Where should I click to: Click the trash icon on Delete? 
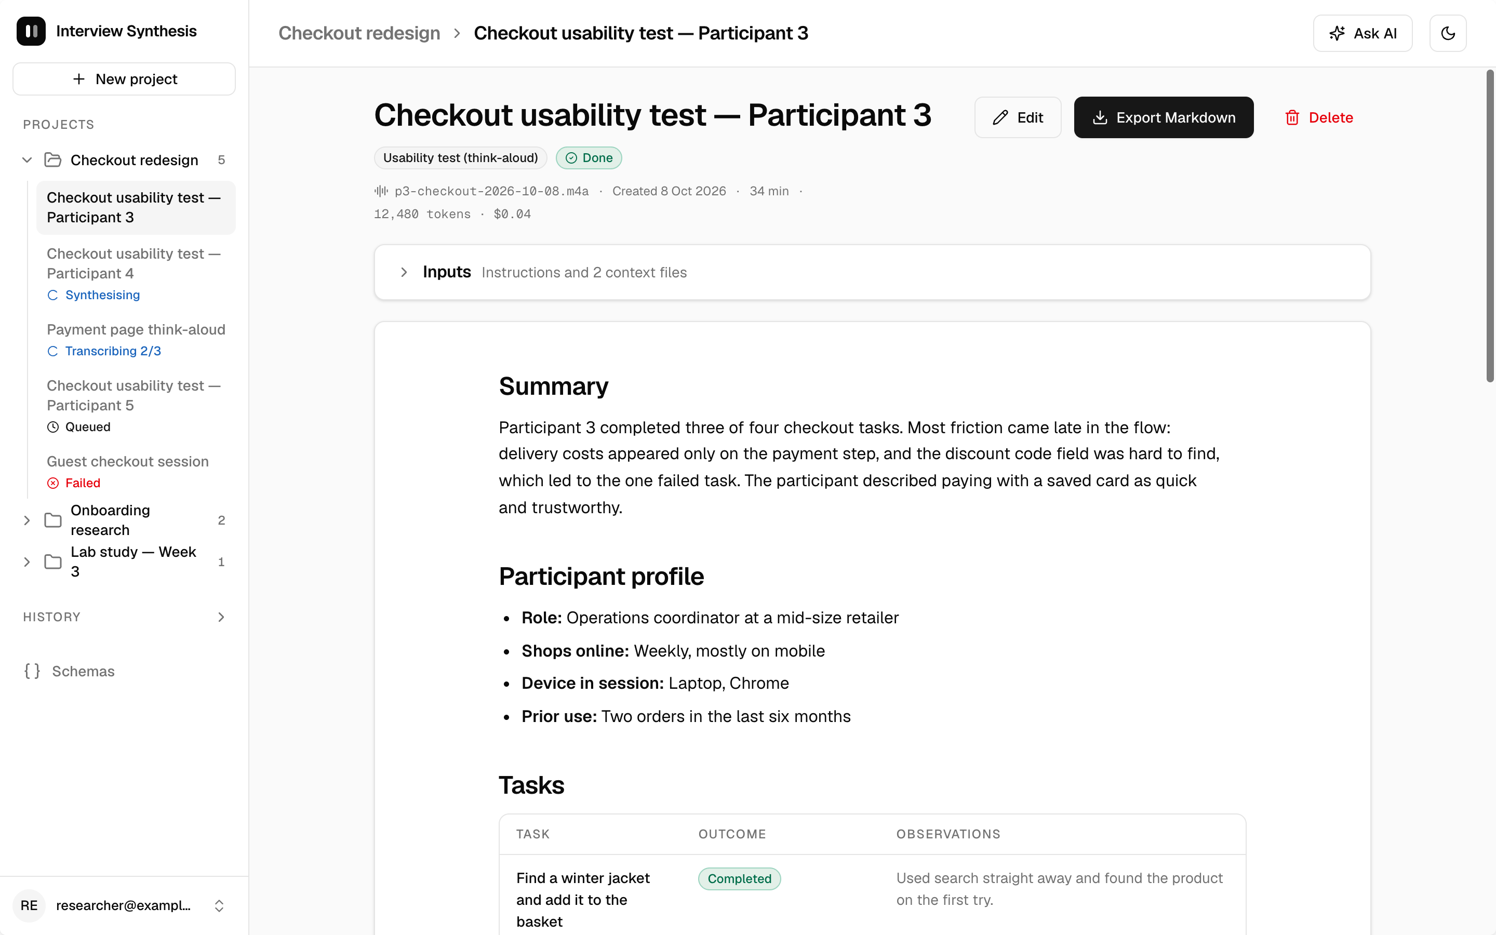1292,117
